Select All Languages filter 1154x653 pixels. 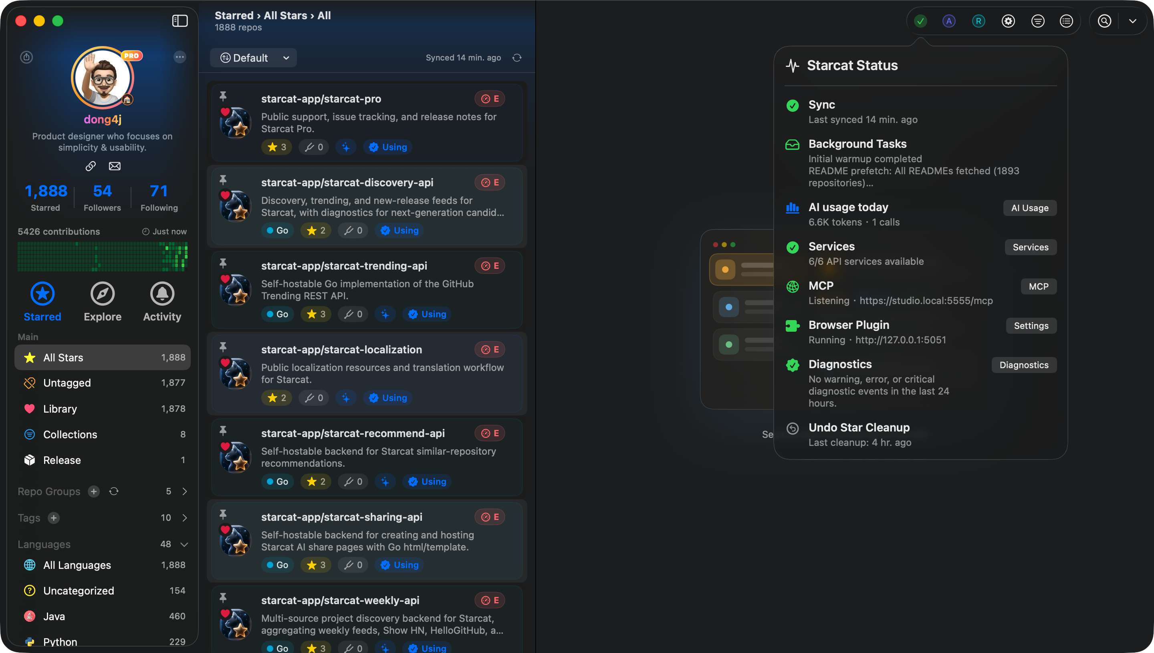click(103, 565)
